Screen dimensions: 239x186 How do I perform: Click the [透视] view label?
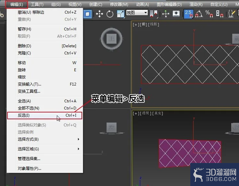[145, 113]
